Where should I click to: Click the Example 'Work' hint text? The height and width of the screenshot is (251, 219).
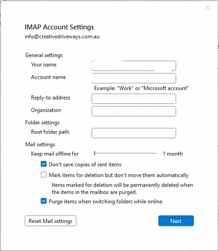pos(141,88)
